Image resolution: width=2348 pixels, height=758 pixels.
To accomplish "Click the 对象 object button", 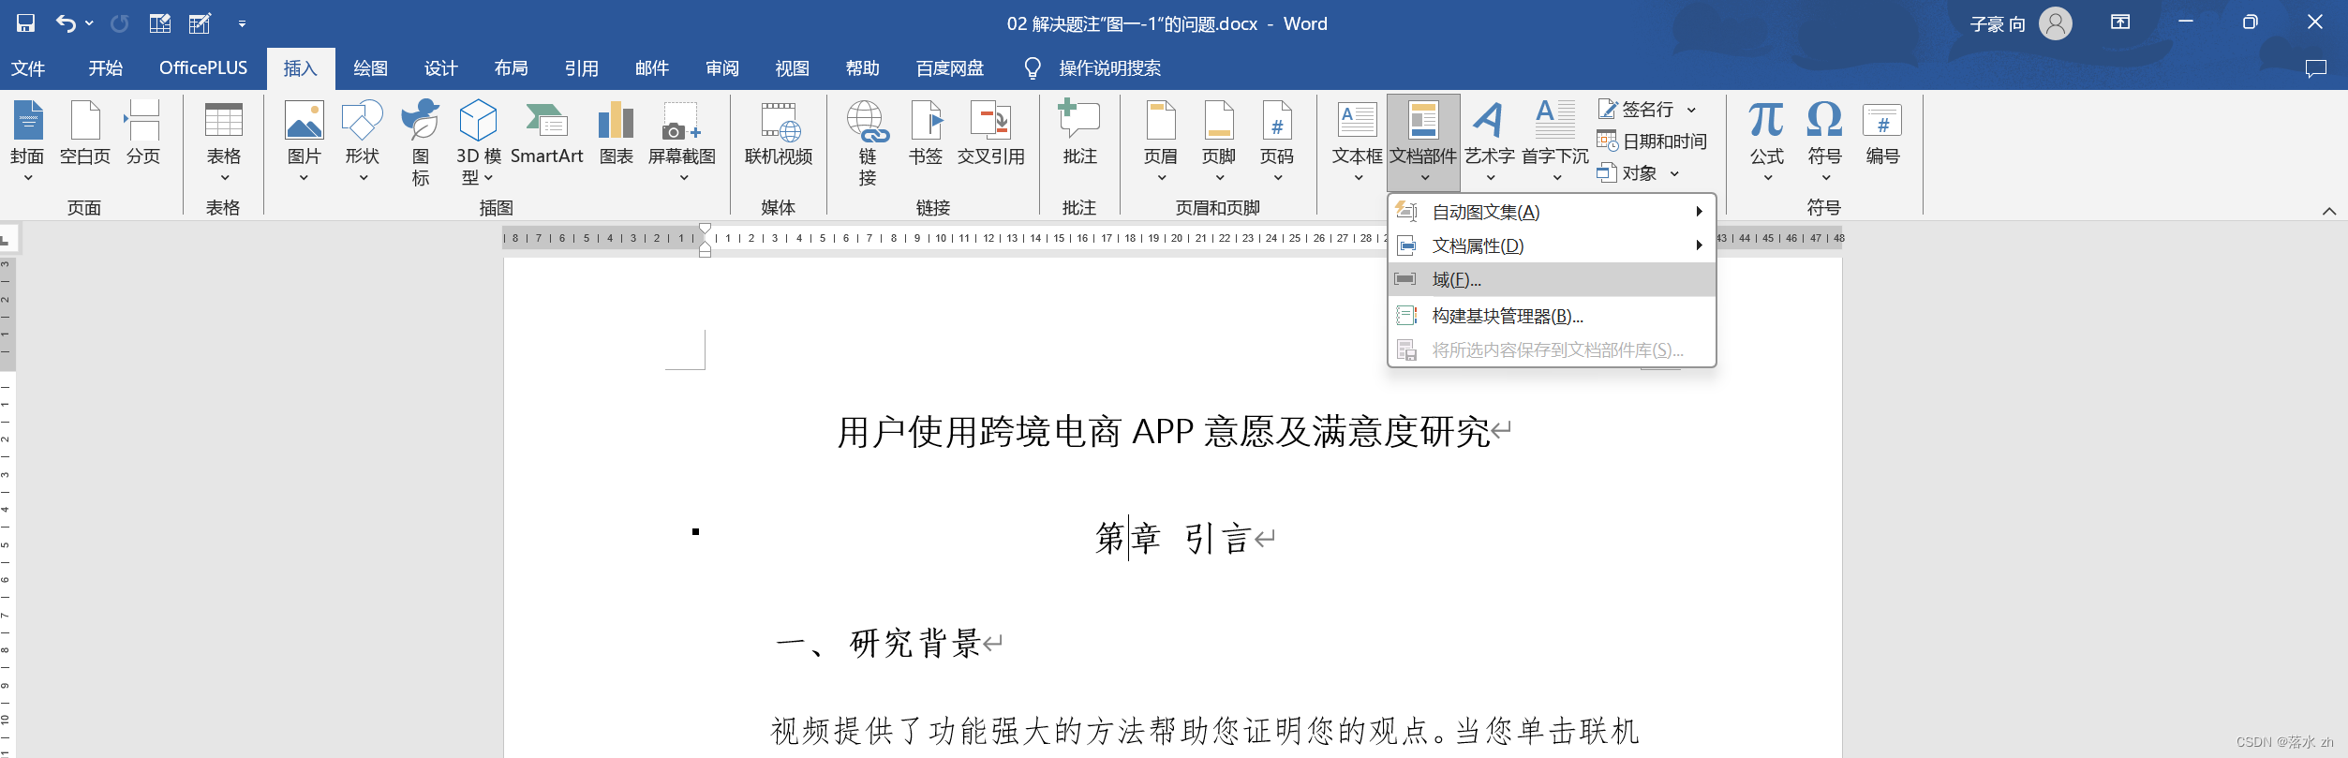I will [1627, 173].
